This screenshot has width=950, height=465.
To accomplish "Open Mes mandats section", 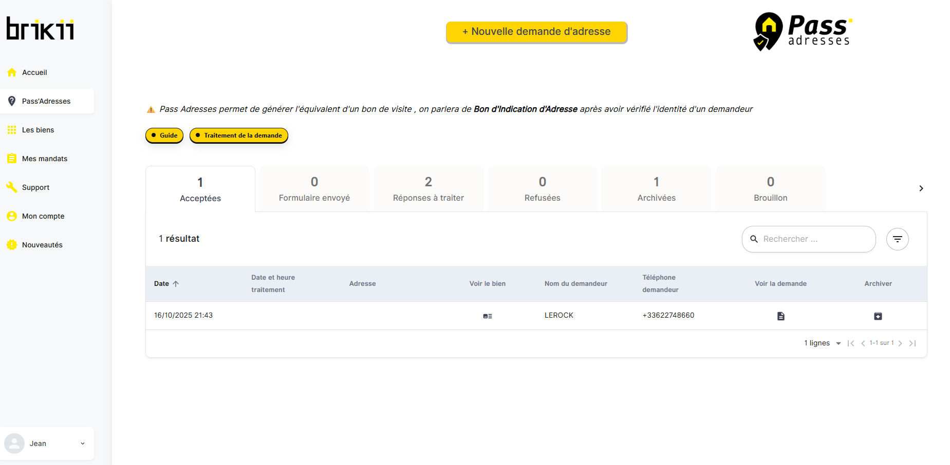I will (x=45, y=159).
